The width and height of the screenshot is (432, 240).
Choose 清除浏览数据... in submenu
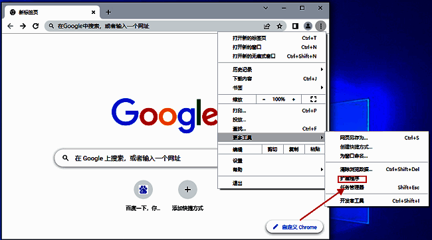(377, 169)
